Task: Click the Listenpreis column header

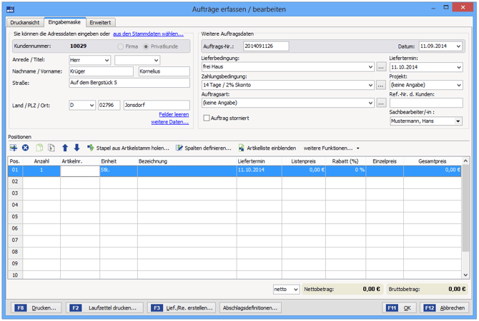Action: point(304,161)
